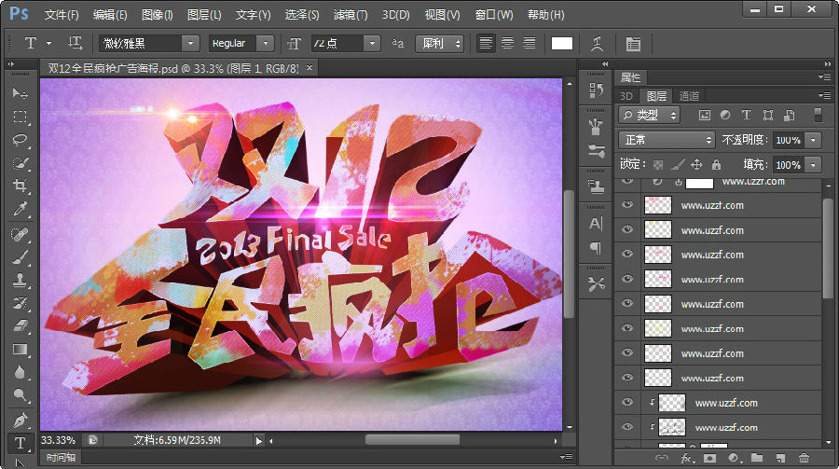Open the History panel icon
This screenshot has width=839, height=469.
pos(596,90)
